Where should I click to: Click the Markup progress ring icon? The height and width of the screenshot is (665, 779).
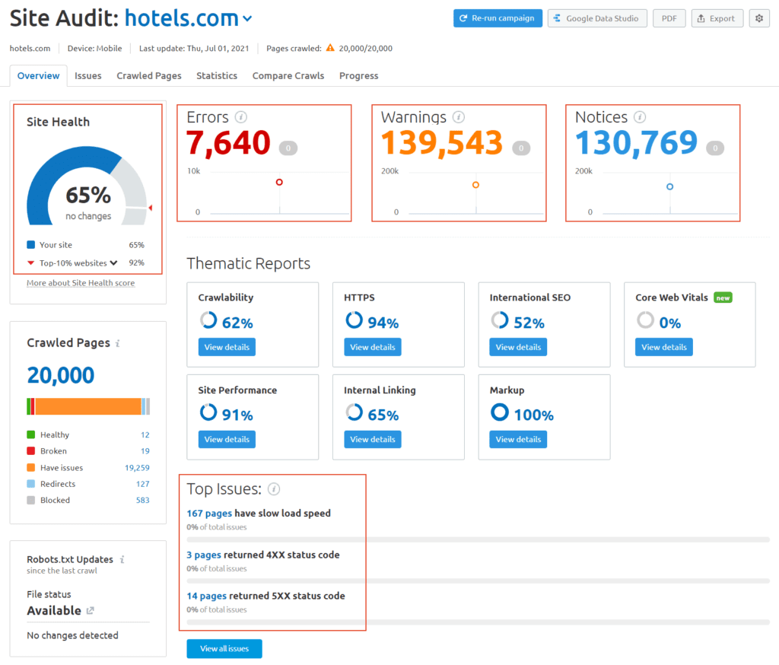pyautogui.click(x=500, y=412)
